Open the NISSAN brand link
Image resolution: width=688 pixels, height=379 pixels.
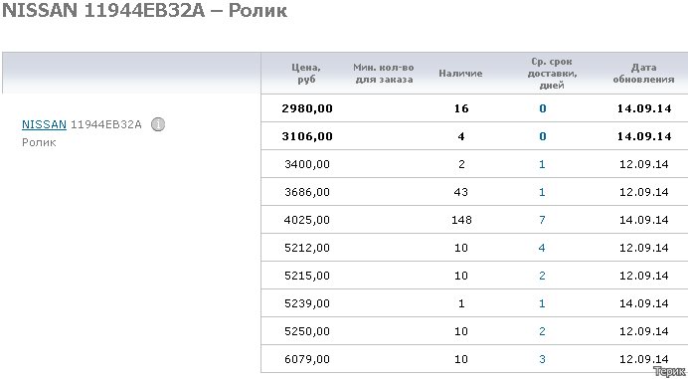tap(44, 124)
